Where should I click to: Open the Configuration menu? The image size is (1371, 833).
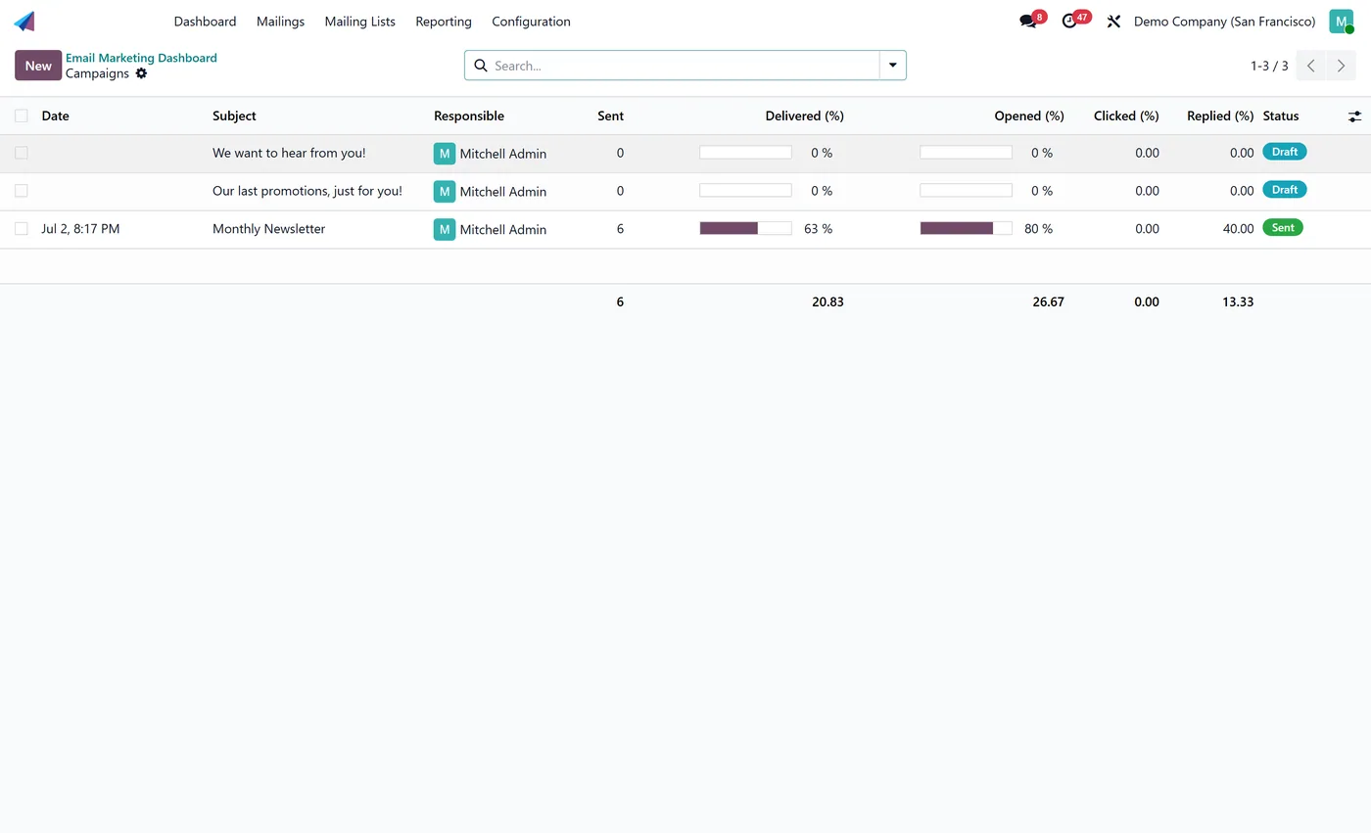[x=531, y=21]
